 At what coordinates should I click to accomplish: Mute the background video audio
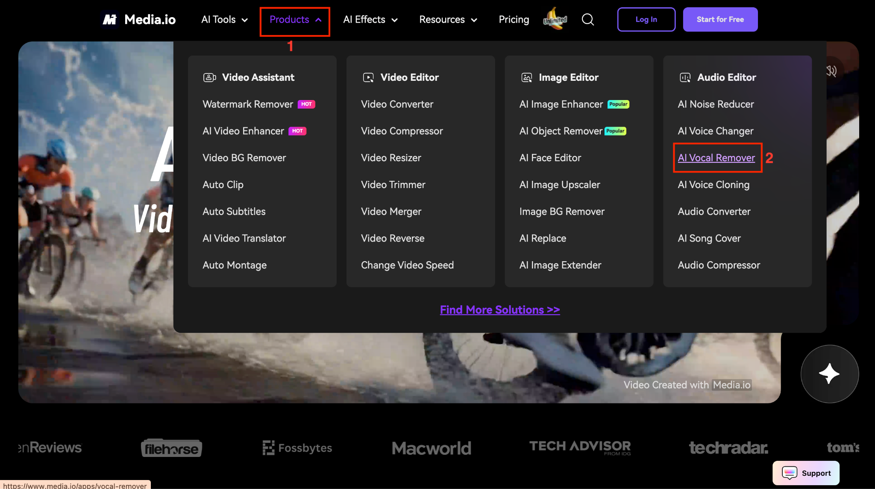(x=830, y=71)
